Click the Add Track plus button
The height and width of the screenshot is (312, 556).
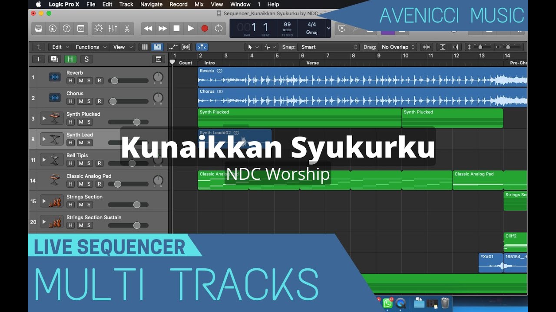tap(39, 59)
